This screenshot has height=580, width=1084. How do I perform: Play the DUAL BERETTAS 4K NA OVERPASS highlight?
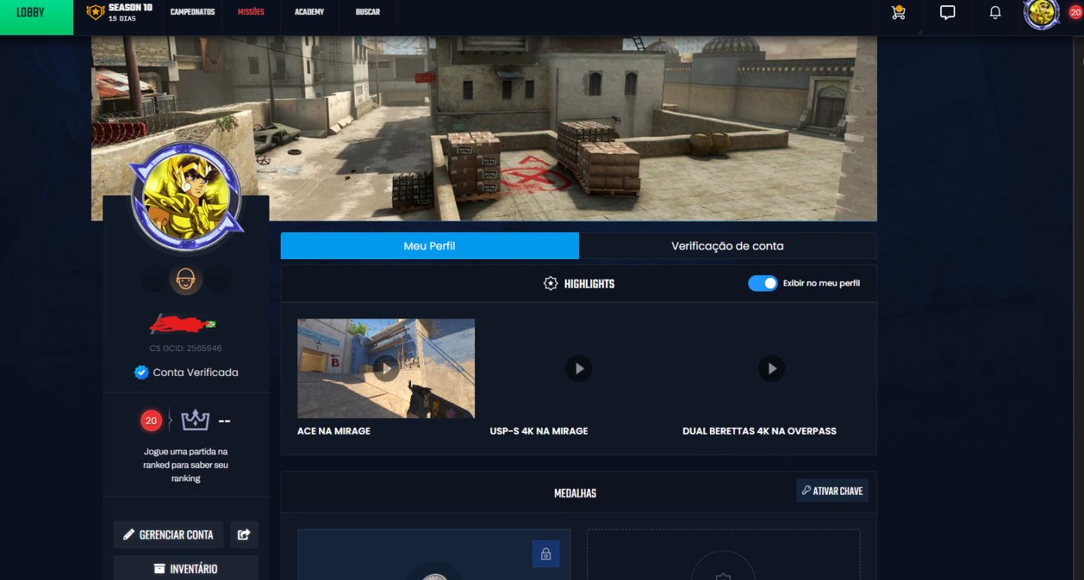coord(772,368)
